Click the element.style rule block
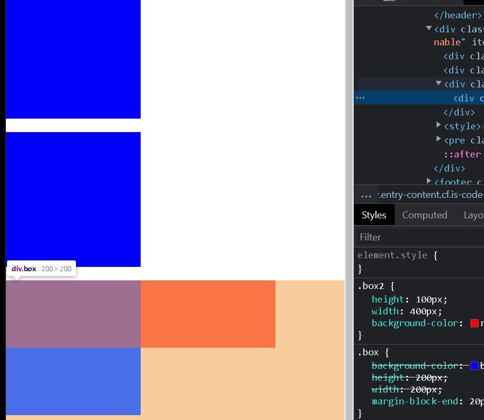 (x=419, y=262)
